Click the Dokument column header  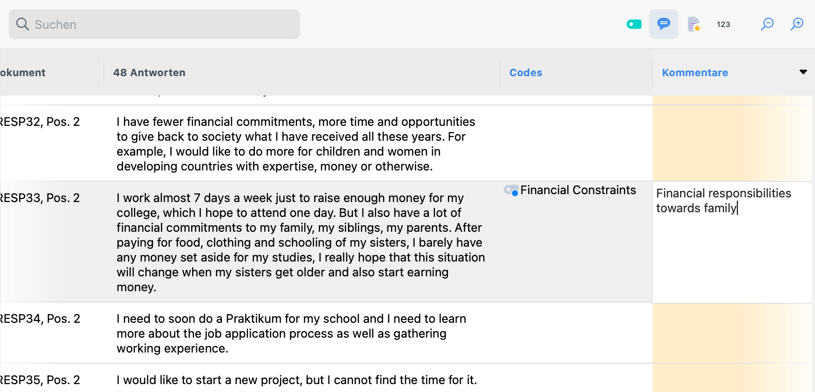tap(23, 72)
